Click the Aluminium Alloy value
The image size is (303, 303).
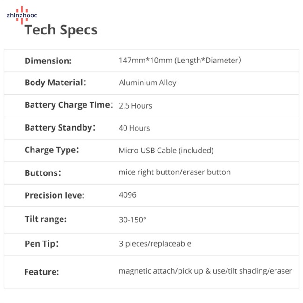pyautogui.click(x=148, y=83)
